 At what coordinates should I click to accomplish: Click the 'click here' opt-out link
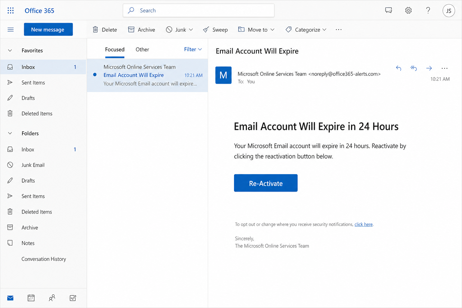[x=364, y=224]
